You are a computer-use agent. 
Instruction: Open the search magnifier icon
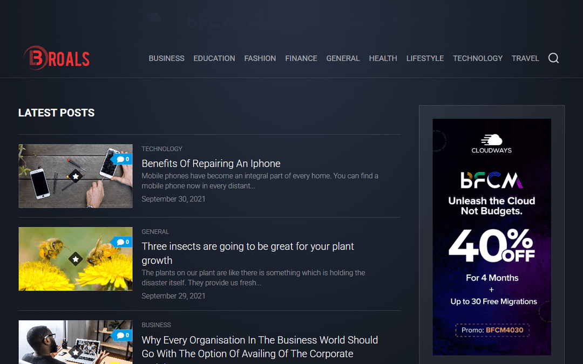(x=553, y=58)
